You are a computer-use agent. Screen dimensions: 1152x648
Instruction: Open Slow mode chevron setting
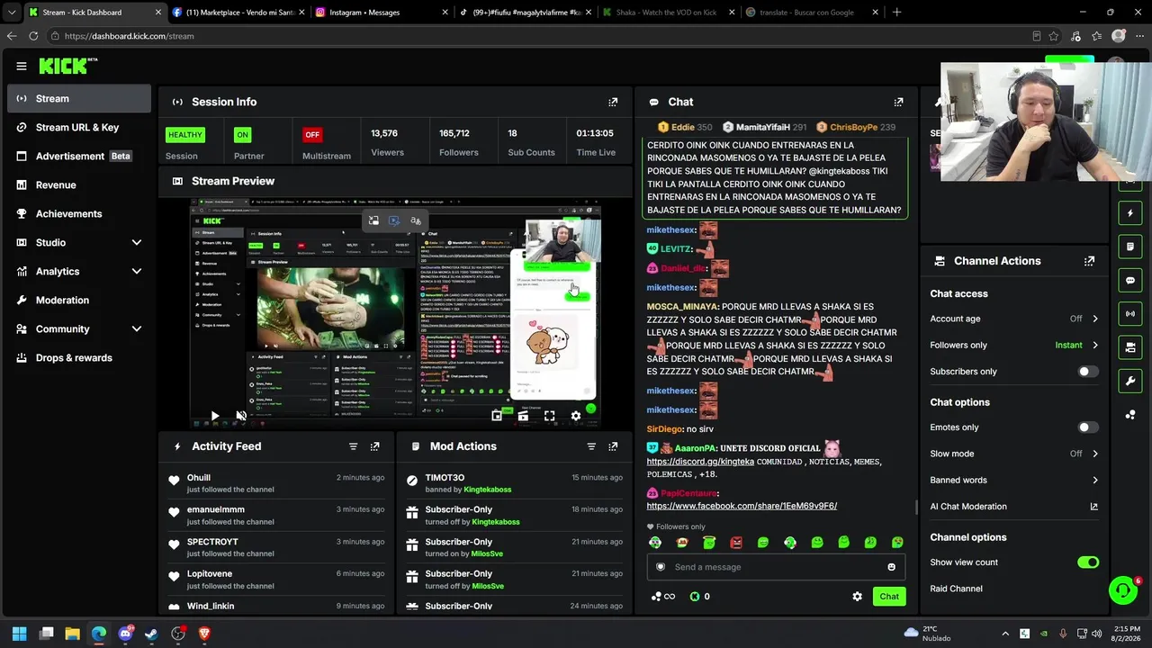point(1095,454)
